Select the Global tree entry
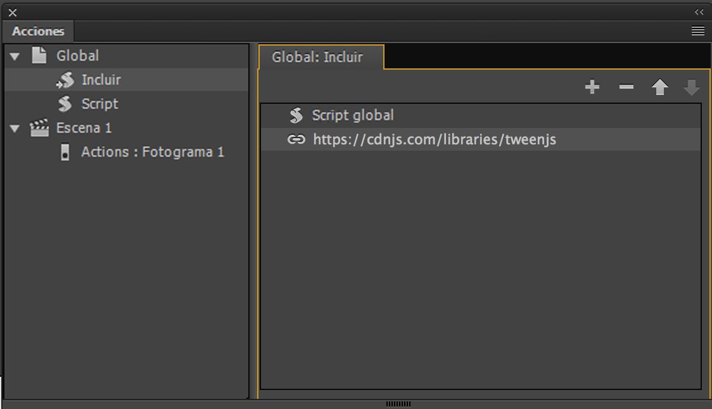This screenshot has width=712, height=409. (126, 56)
